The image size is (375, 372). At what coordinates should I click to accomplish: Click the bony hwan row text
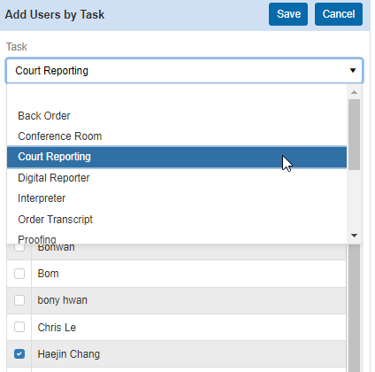point(62,300)
